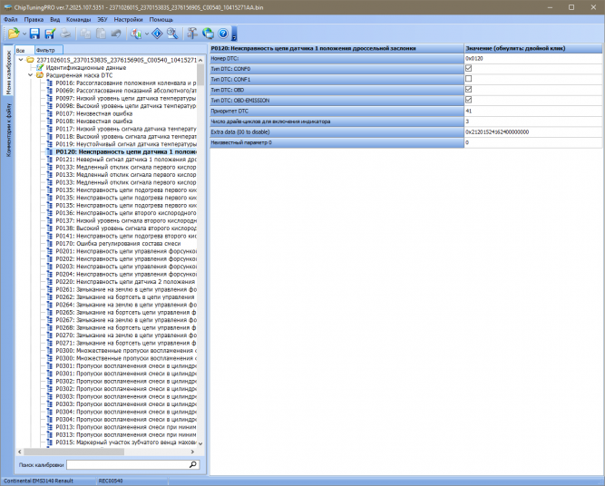Open the ЭБУ menu
Viewport: 605px width, 486px height.
[102, 19]
